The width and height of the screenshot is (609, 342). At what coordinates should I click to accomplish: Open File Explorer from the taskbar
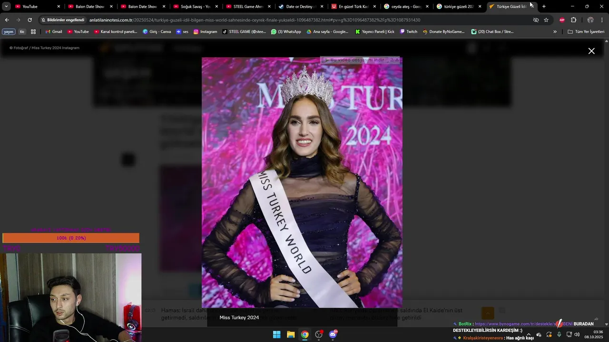tap(291, 334)
